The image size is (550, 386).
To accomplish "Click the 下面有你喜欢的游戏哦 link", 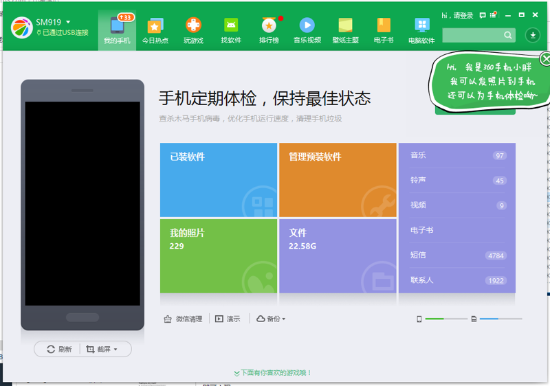I will 272,373.
